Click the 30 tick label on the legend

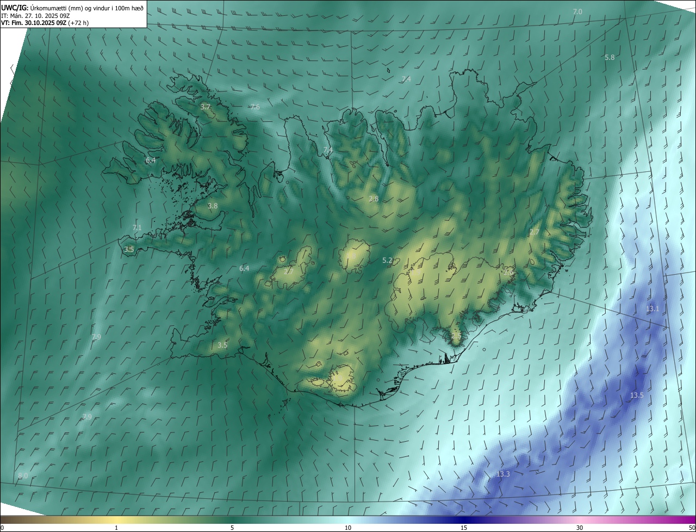click(580, 528)
